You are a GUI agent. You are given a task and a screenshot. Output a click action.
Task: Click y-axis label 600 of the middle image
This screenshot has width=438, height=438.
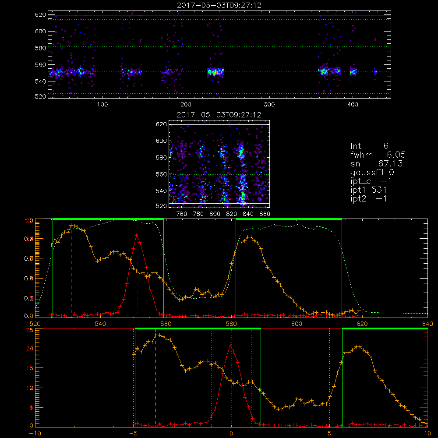click(161, 141)
